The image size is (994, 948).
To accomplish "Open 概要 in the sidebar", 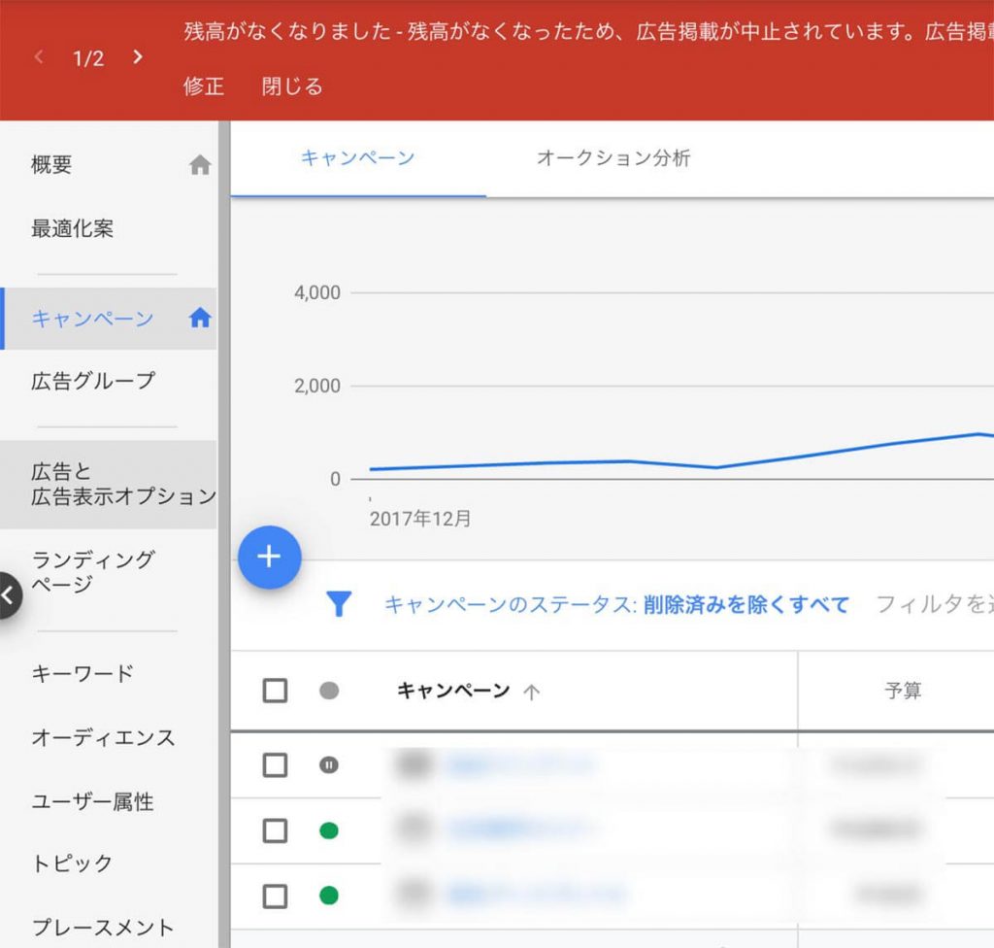I will [x=52, y=165].
